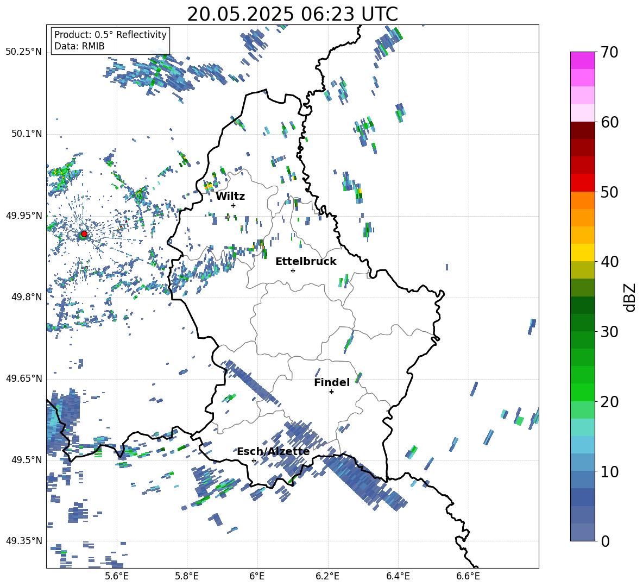This screenshot has width=643, height=587.
Task: Click the 60 colorbar tick label
Action: 609,122
